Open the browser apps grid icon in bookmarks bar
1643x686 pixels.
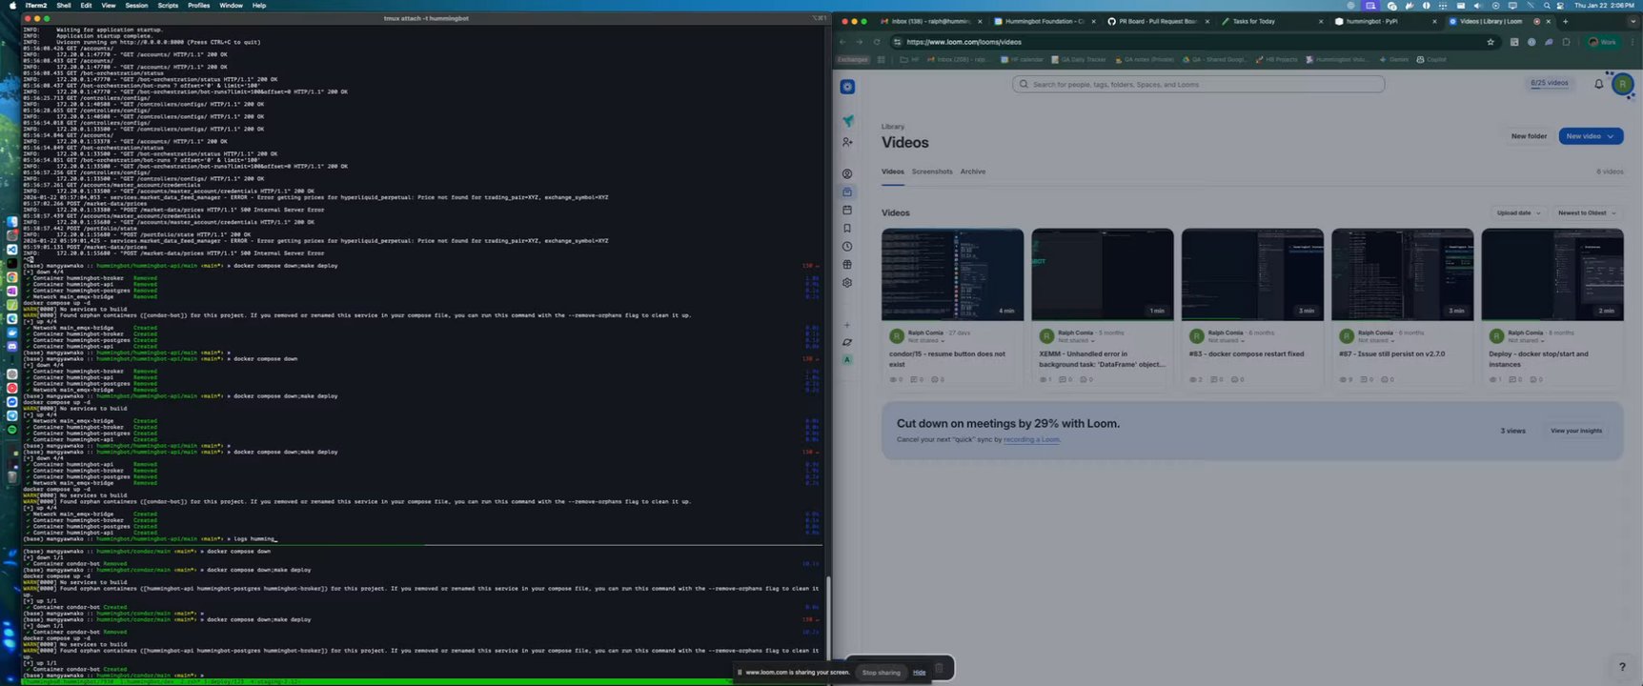click(x=881, y=59)
